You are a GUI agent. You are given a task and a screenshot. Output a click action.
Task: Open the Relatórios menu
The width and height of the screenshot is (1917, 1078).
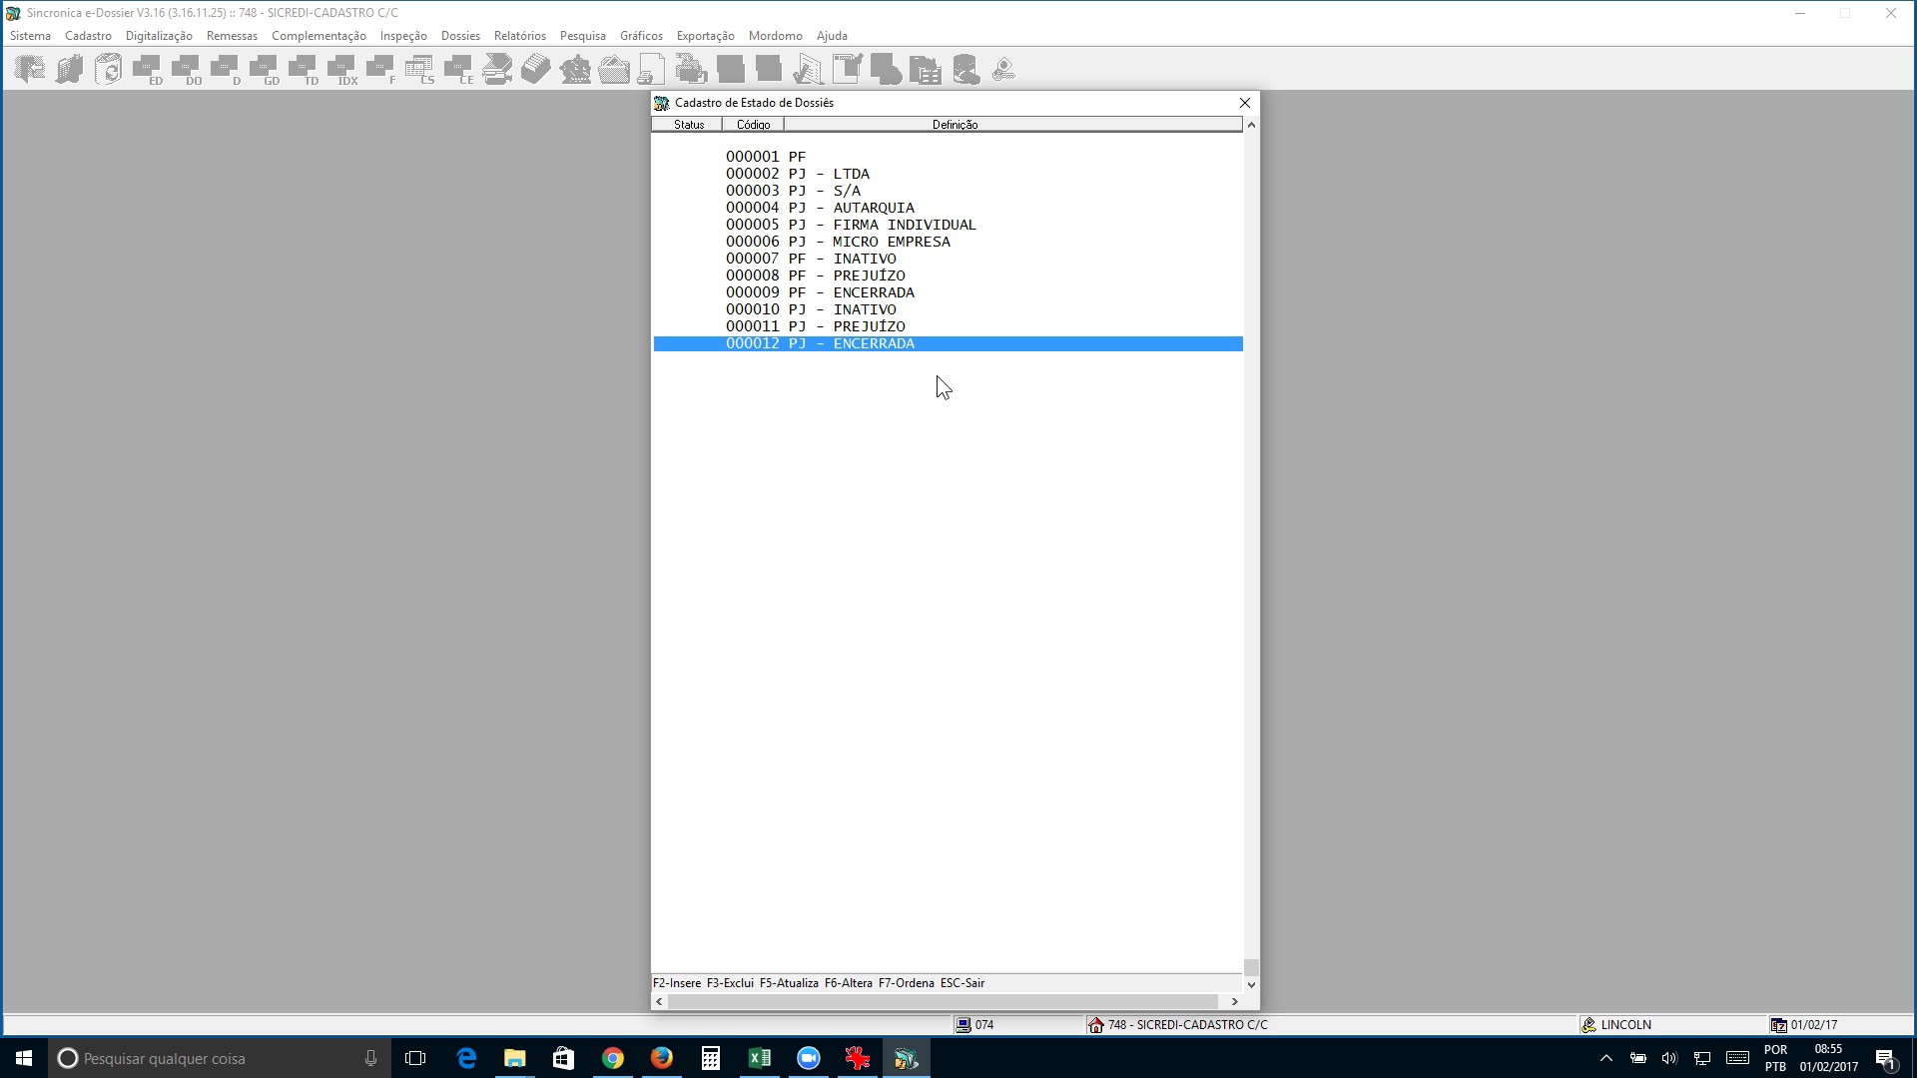tap(520, 36)
